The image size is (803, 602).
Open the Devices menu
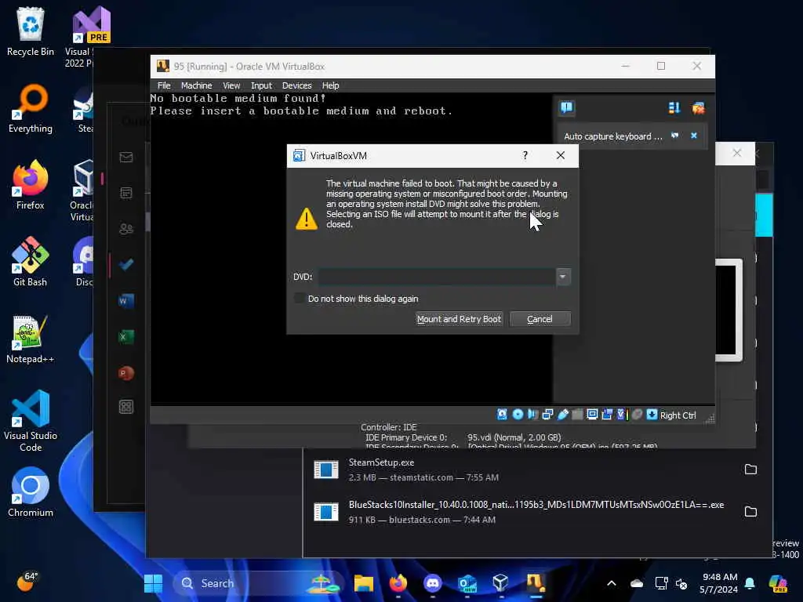click(296, 85)
